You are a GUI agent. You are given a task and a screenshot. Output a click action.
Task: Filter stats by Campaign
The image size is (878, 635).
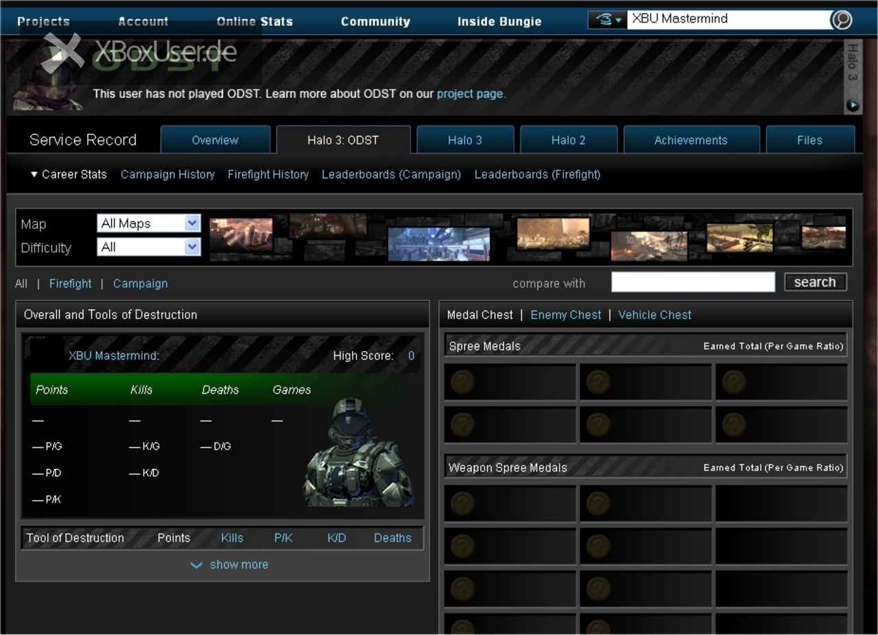[x=140, y=283]
